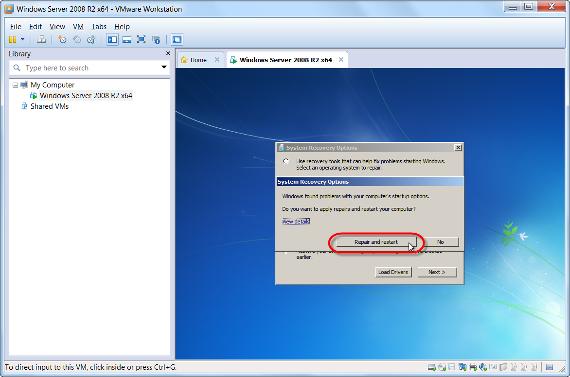
Task: Select Shared VMs in the library
Action: 50,106
